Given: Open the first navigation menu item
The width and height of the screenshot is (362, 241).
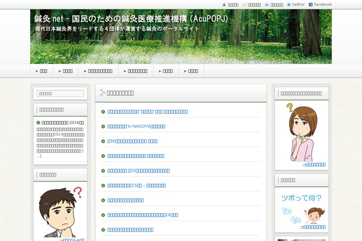Looking at the screenshot, I should 42,71.
